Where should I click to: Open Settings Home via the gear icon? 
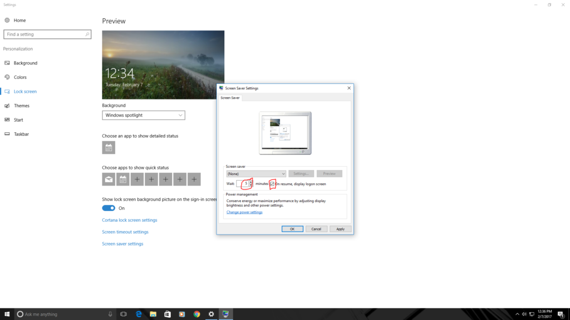pyautogui.click(x=7, y=21)
